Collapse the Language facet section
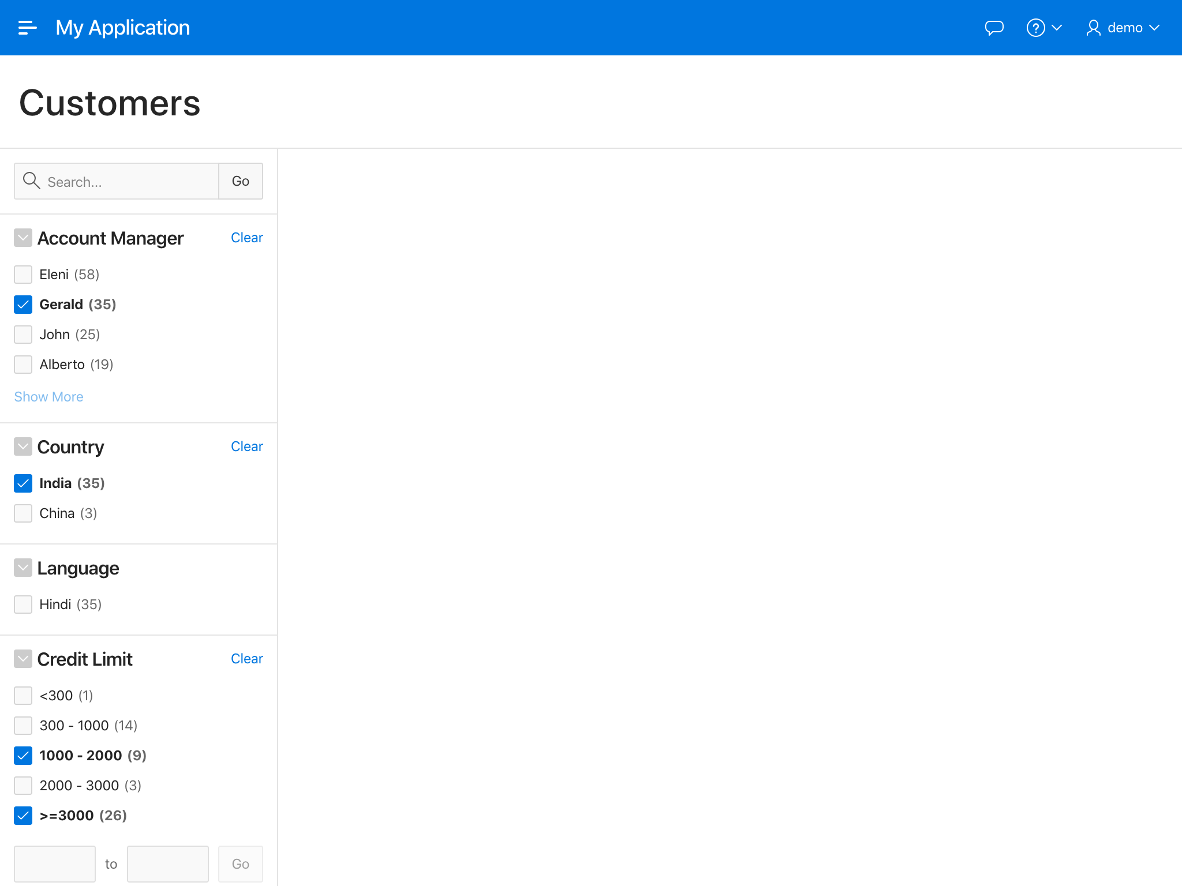Viewport: 1182px width, 886px height. (x=23, y=568)
